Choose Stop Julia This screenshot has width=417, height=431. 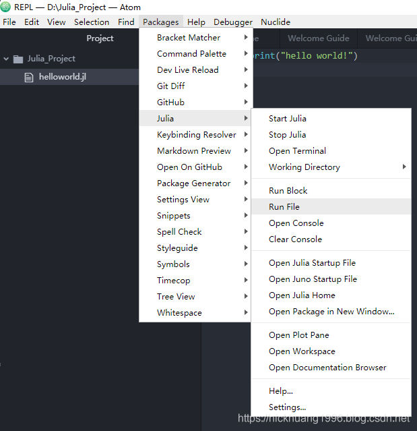pyautogui.click(x=331, y=135)
